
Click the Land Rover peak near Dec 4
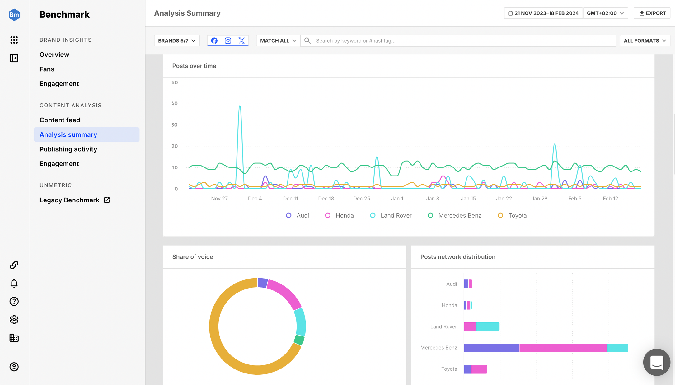[240, 106]
